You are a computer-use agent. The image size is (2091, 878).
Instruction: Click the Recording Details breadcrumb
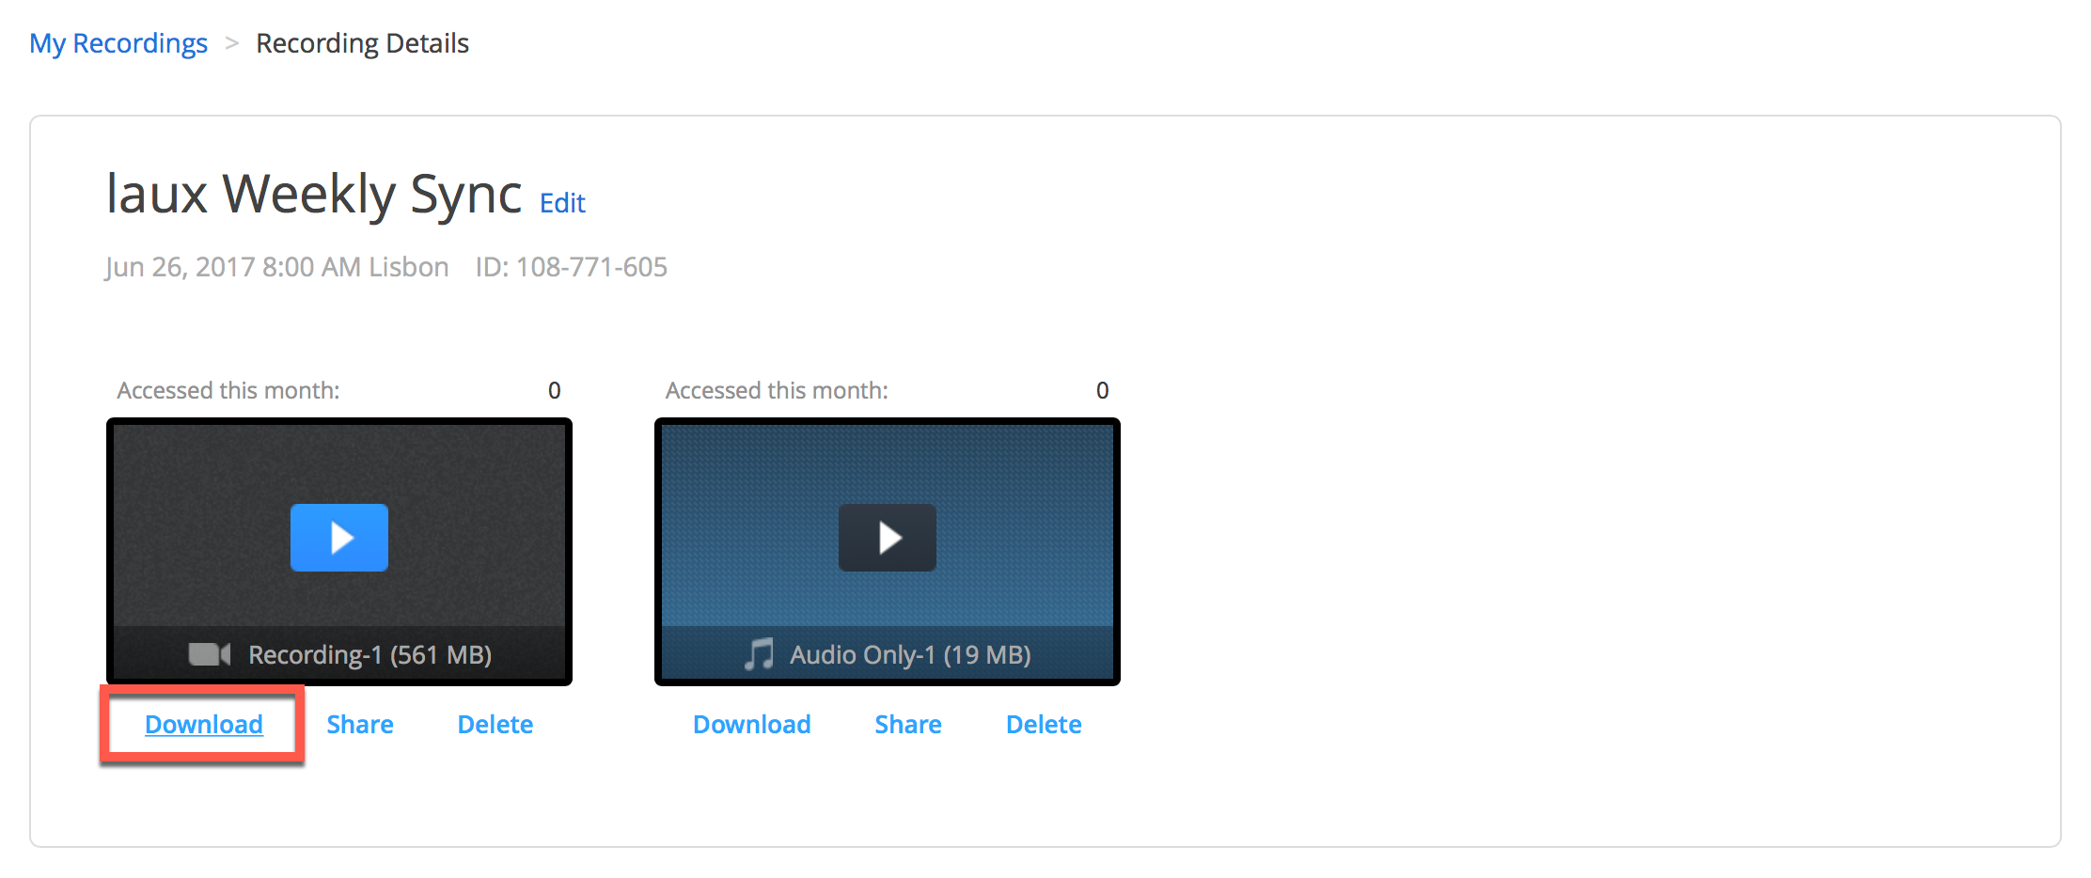click(x=362, y=43)
